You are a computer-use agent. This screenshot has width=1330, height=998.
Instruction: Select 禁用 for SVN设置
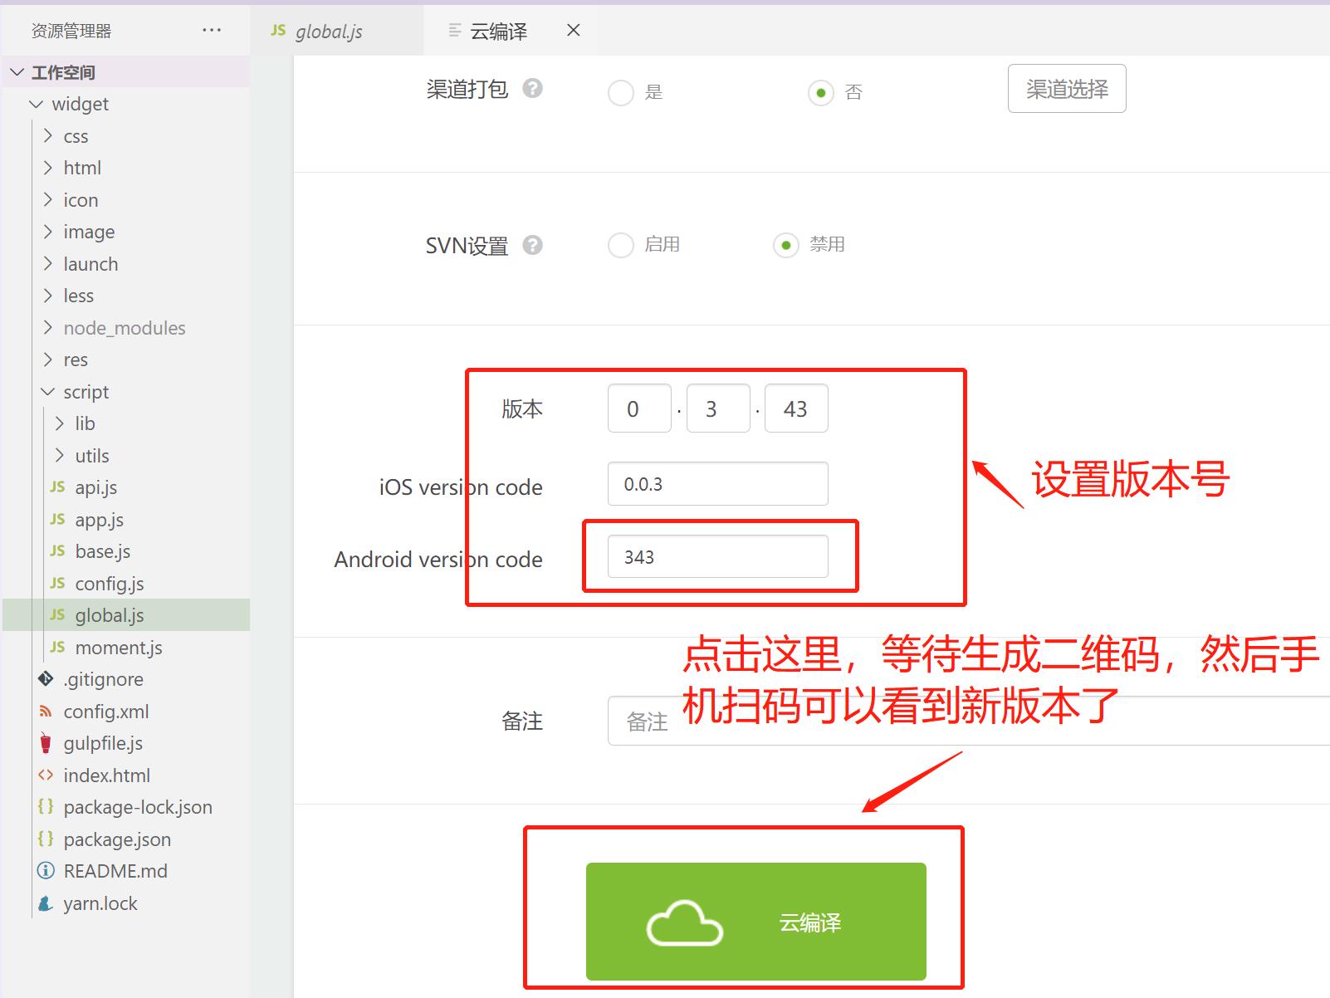point(786,245)
